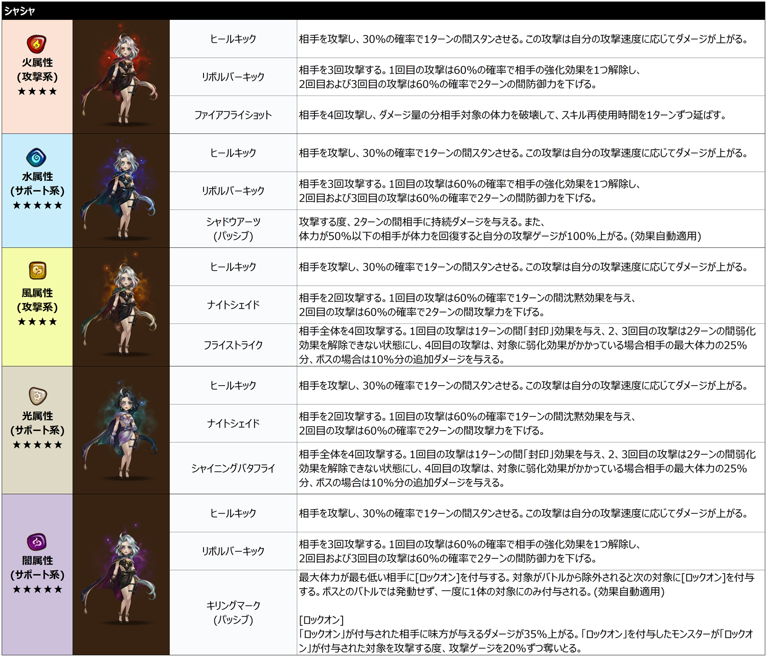The image size is (767, 657).
Task: Select the wind attribute yellow icon
Action: click(x=37, y=270)
